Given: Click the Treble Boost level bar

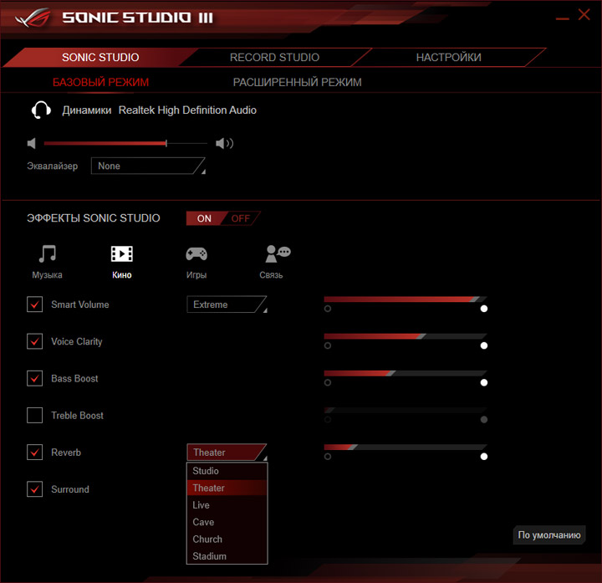Looking at the screenshot, I should coord(406,410).
